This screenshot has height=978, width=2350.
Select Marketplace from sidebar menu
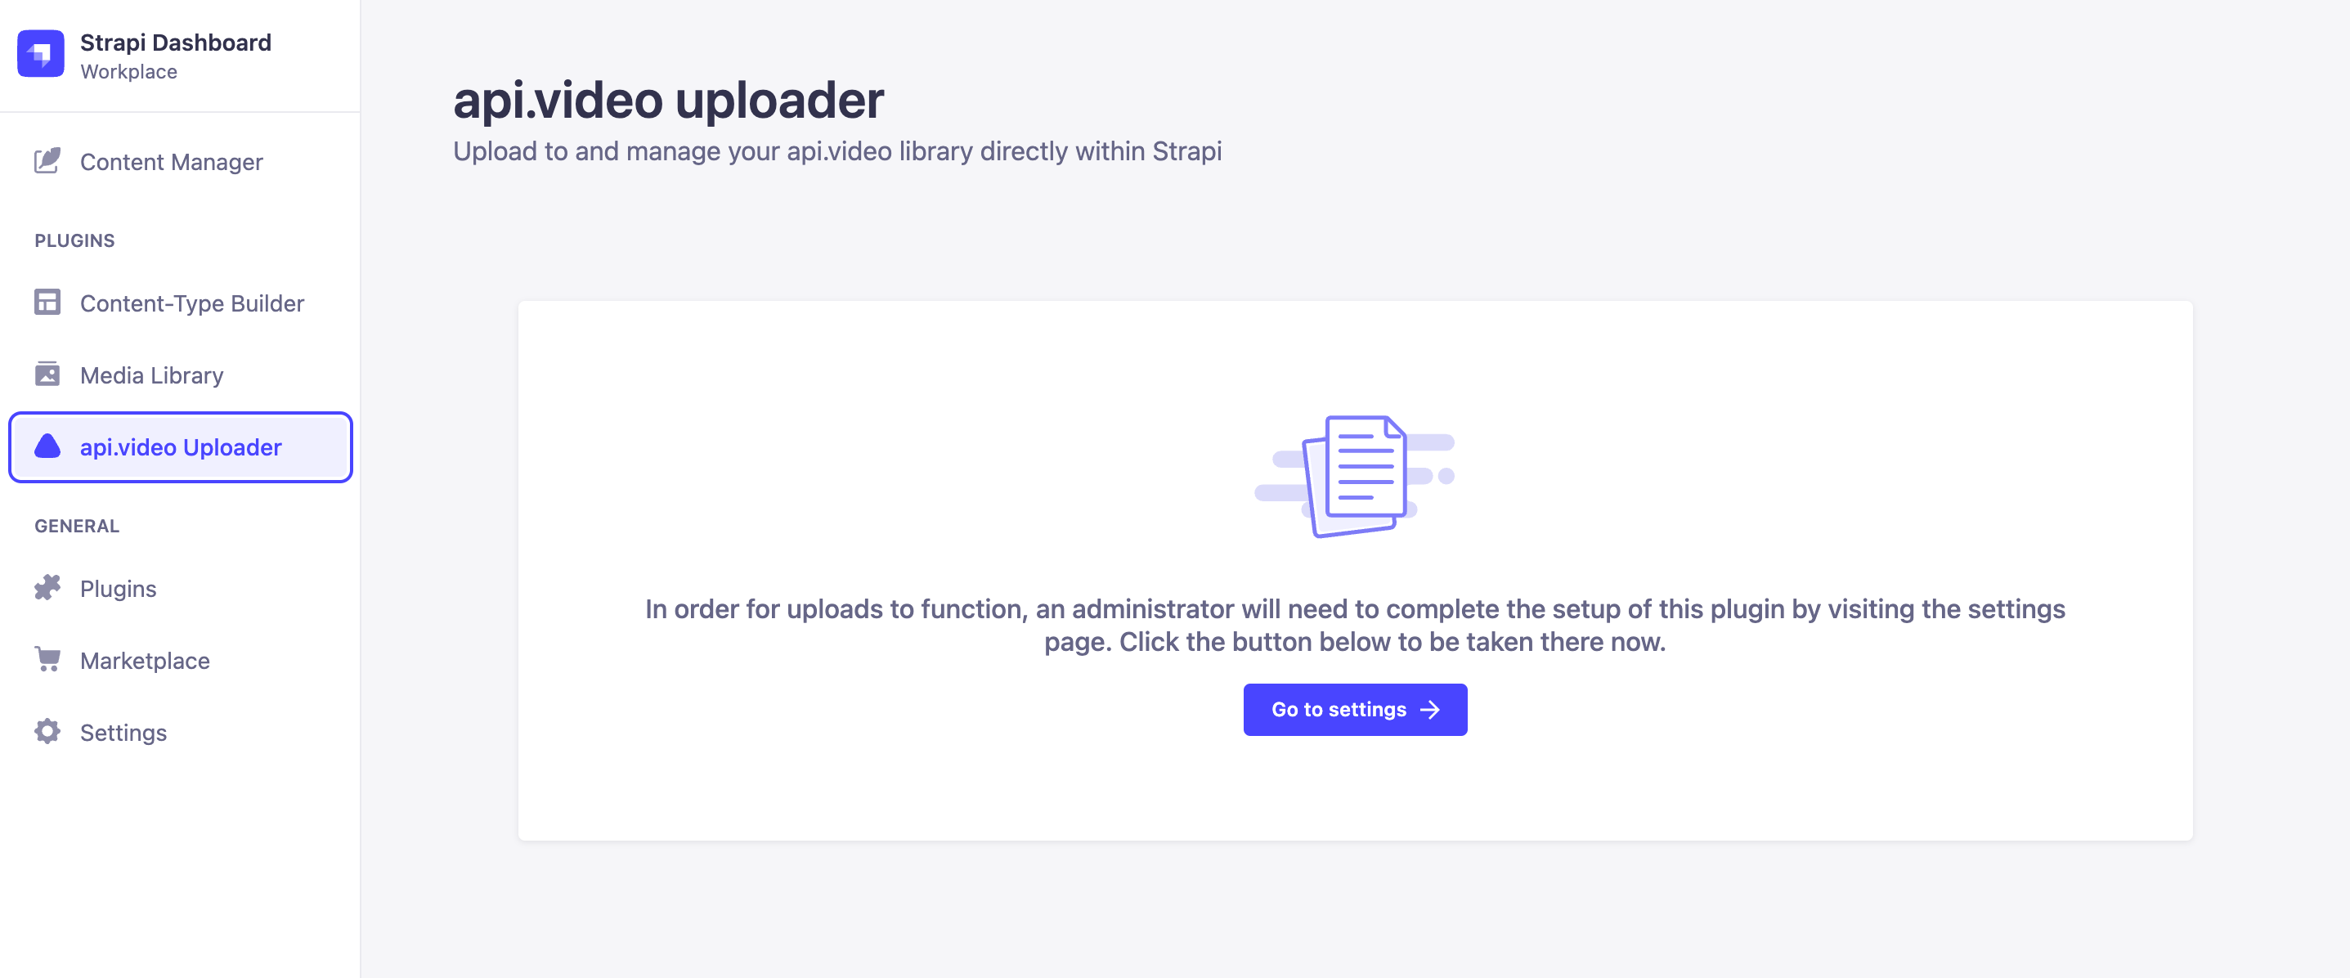coord(146,661)
